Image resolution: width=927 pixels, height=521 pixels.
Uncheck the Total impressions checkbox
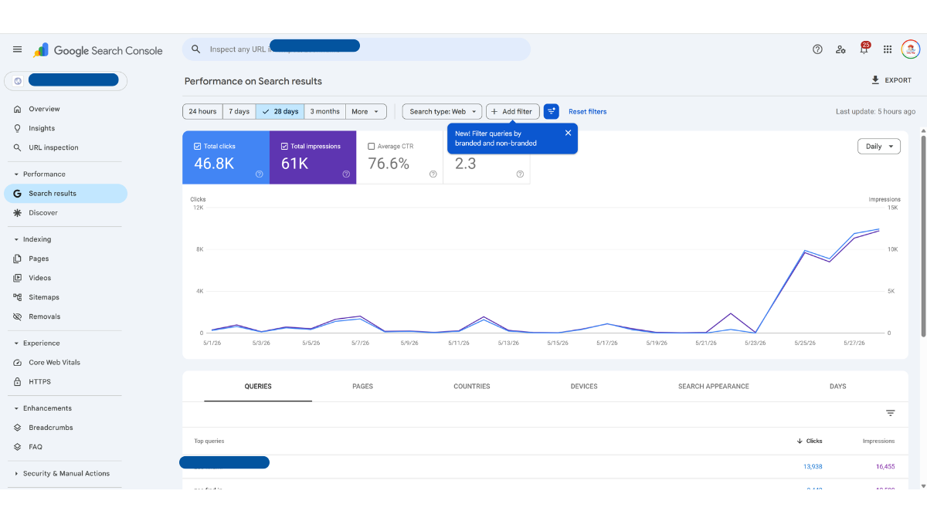click(284, 146)
